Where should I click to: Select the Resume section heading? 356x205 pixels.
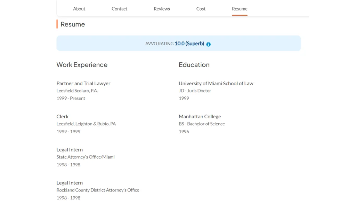[73, 24]
